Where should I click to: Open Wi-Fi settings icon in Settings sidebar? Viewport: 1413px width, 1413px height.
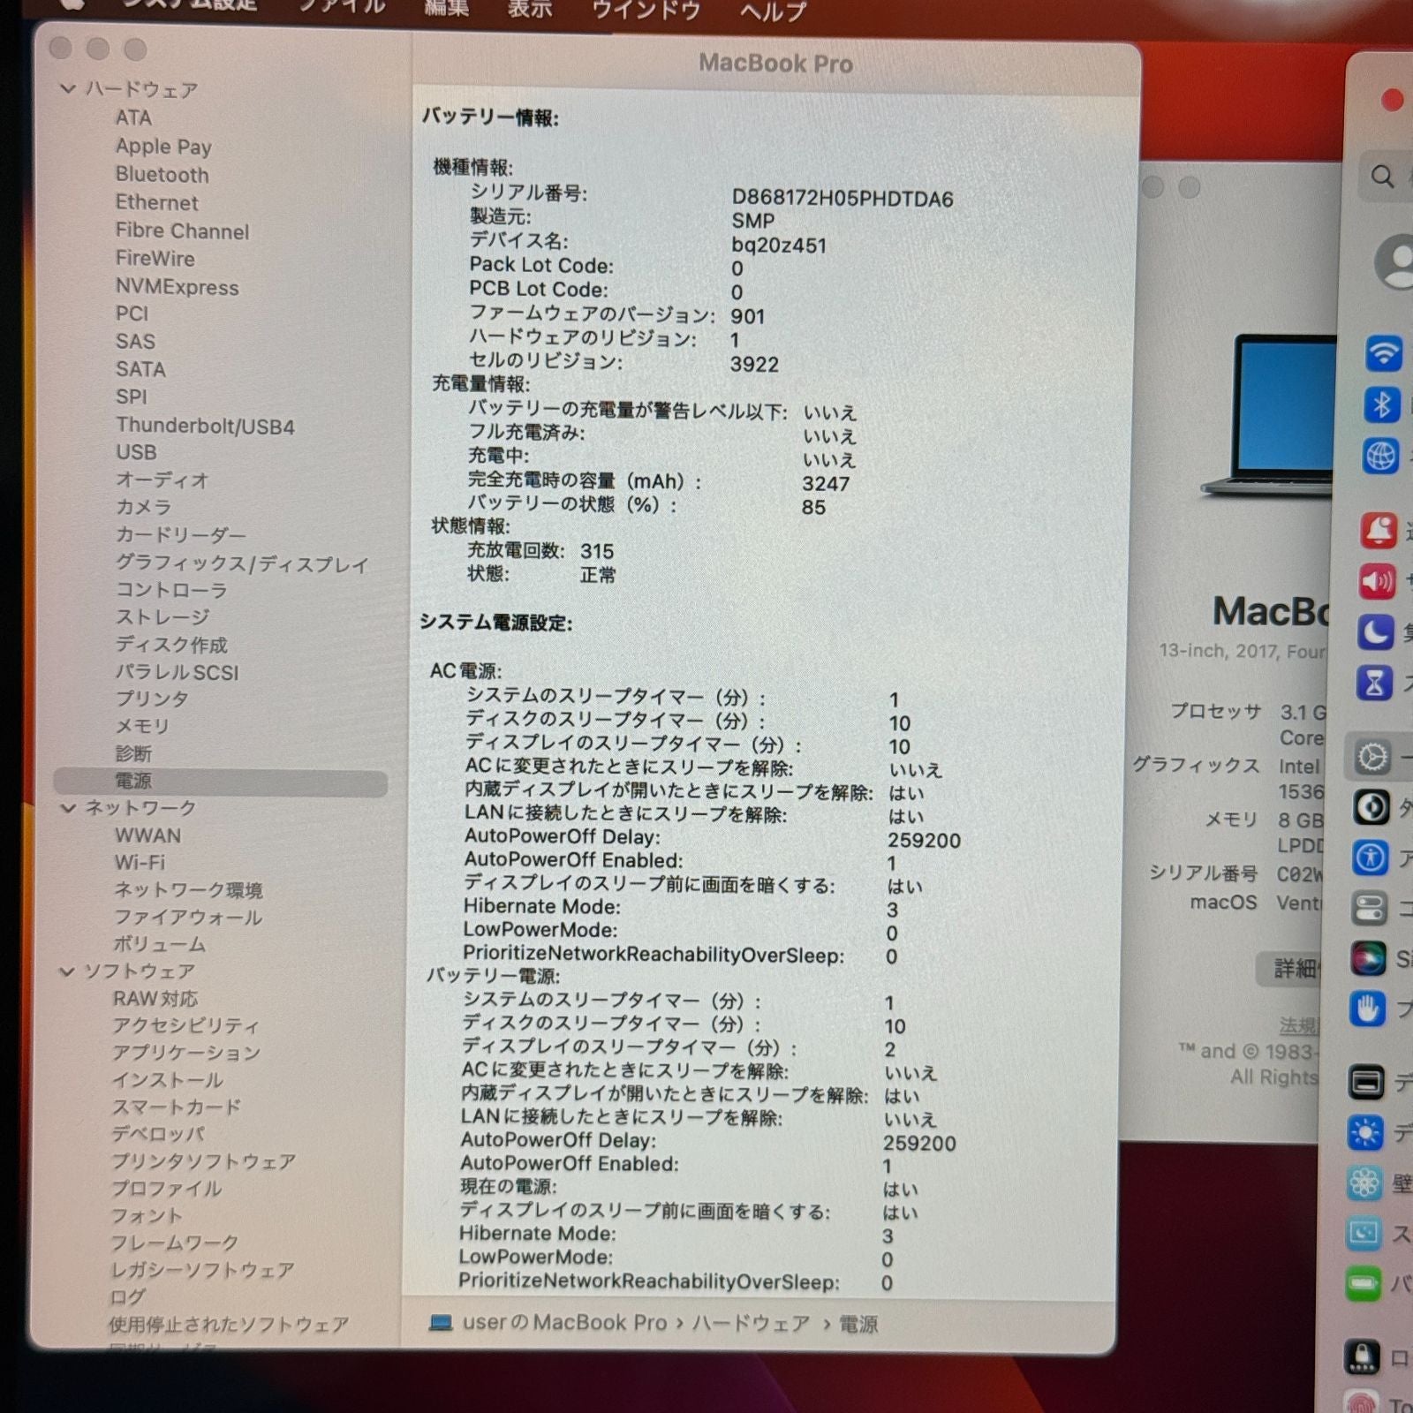click(x=1383, y=353)
